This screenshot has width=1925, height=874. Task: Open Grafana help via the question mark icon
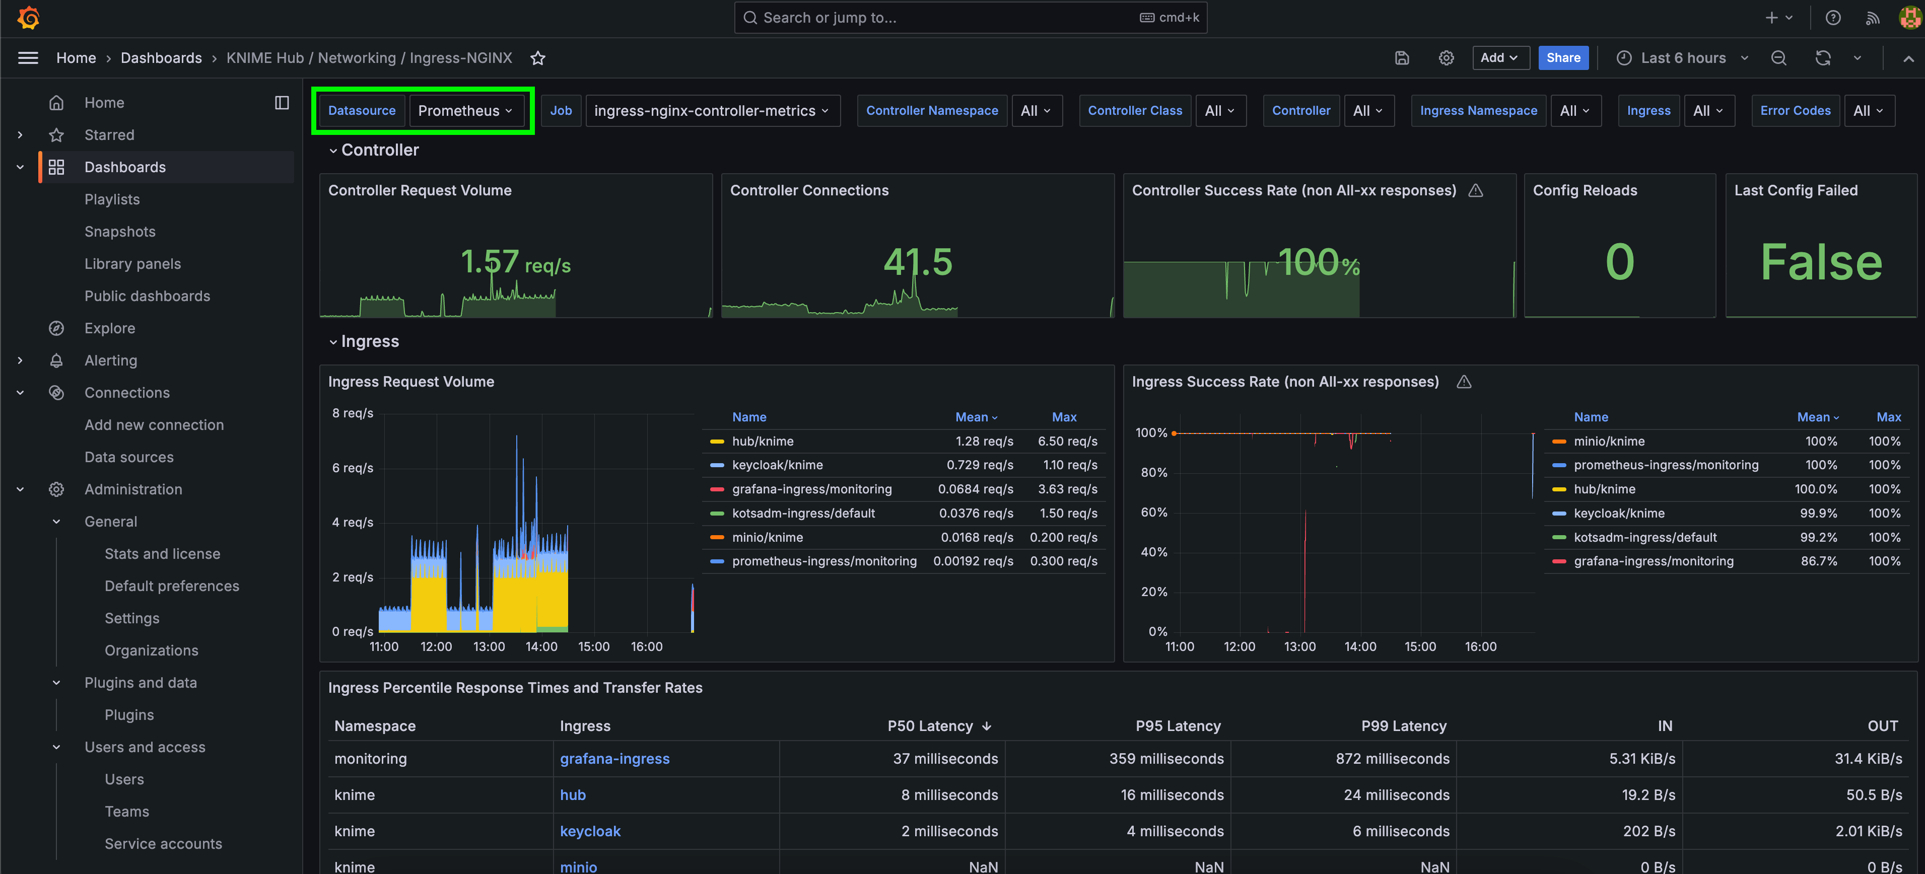pyautogui.click(x=1832, y=17)
